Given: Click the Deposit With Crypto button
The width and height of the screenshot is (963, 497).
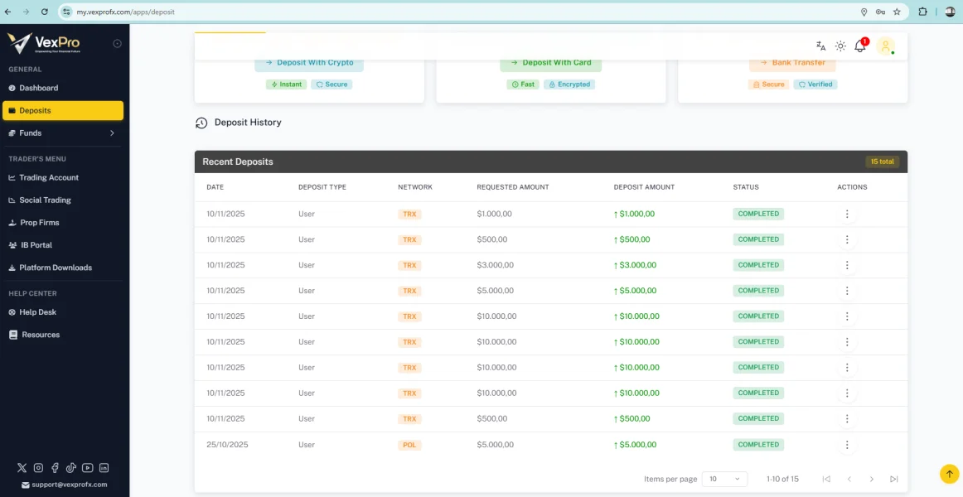Looking at the screenshot, I should [x=309, y=63].
